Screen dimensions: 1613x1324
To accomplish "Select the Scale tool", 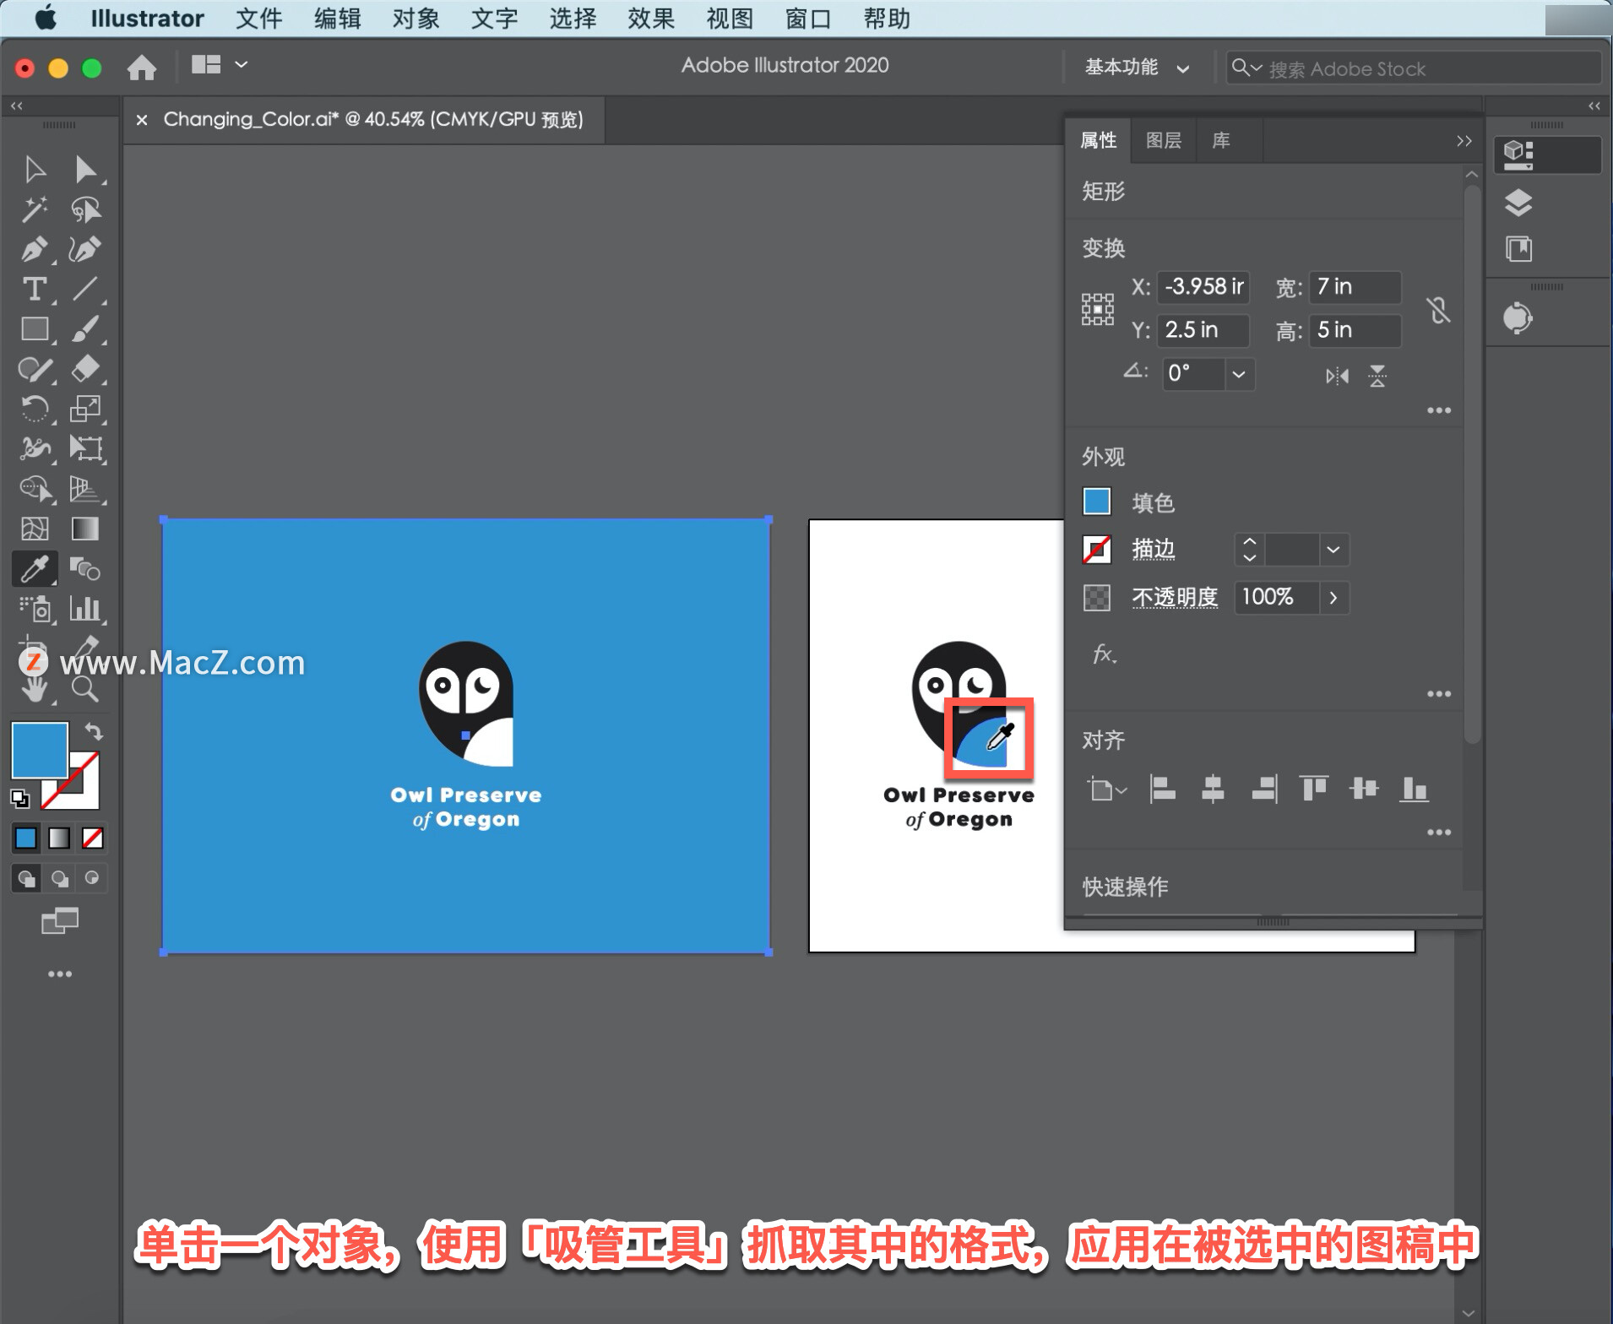I will (85, 409).
